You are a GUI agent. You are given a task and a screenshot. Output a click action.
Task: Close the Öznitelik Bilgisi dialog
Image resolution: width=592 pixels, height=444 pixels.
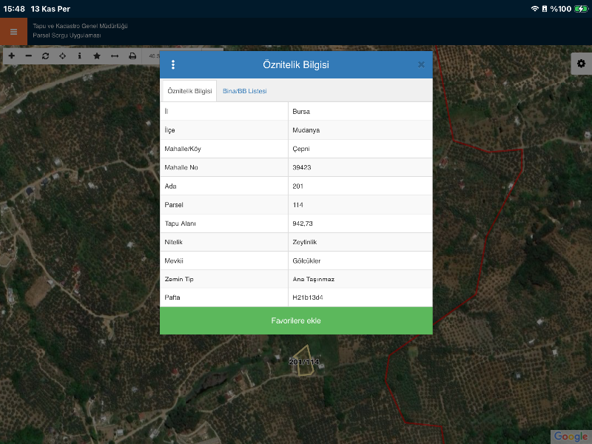421,64
